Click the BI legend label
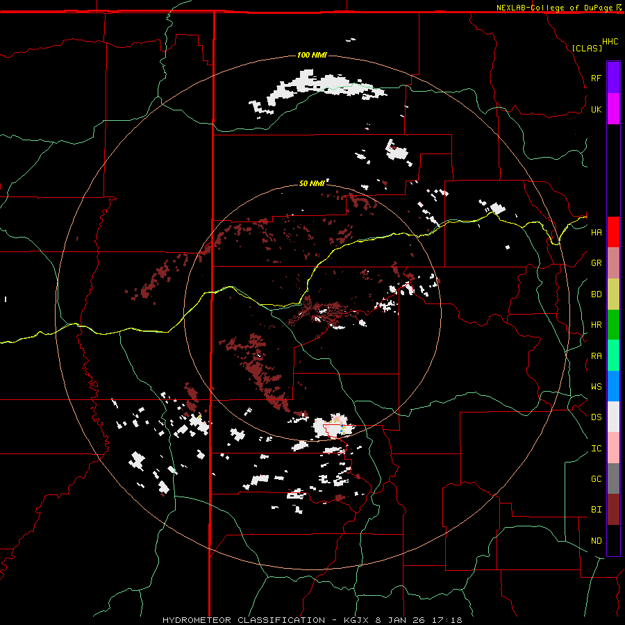 pos(596,510)
